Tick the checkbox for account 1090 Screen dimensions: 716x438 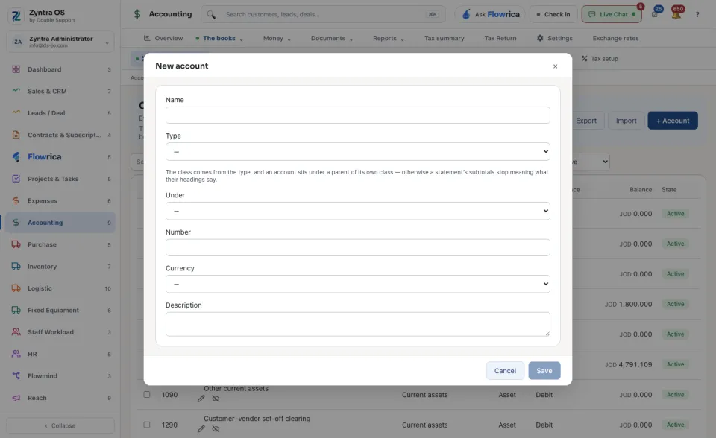[147, 394]
